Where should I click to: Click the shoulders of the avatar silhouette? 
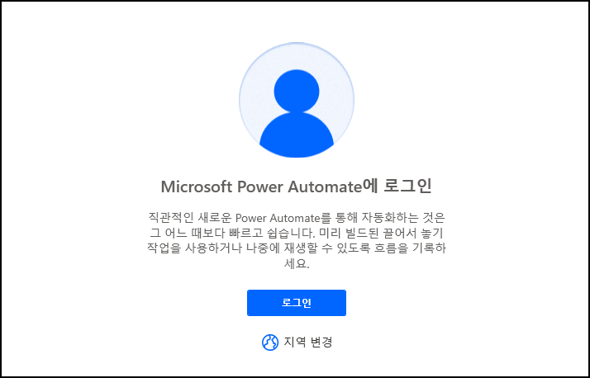[297, 135]
